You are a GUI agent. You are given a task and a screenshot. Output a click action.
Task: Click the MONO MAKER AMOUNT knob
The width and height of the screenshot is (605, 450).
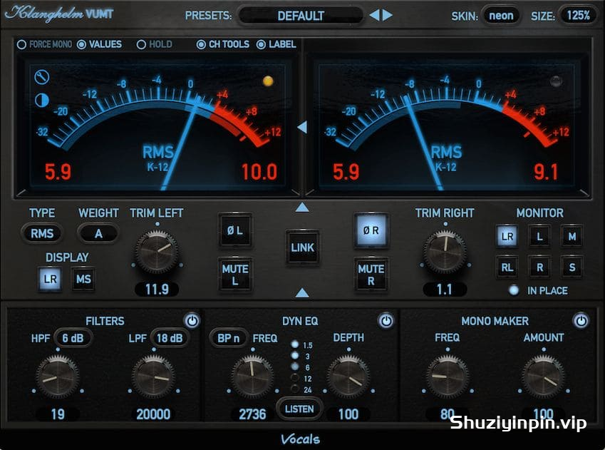click(543, 377)
